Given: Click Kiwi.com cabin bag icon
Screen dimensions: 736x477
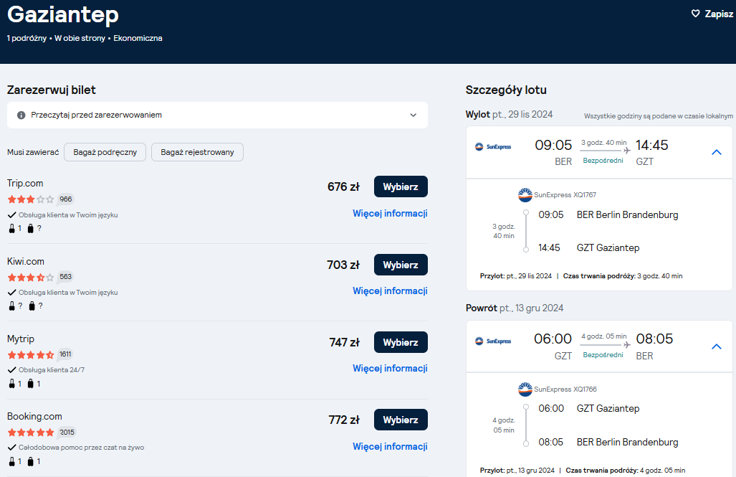Looking at the screenshot, I should tap(11, 306).
